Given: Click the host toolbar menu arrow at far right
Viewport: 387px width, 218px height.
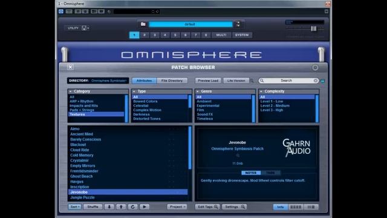Looking at the screenshot, I should pos(327,12).
